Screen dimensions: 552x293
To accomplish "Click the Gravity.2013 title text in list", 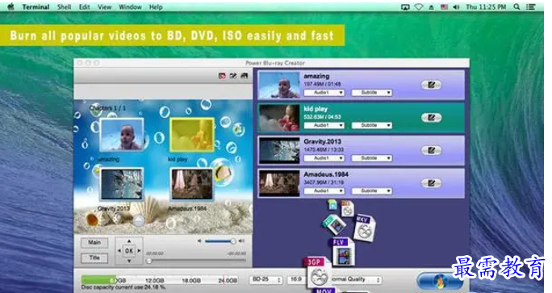I will coord(322,141).
